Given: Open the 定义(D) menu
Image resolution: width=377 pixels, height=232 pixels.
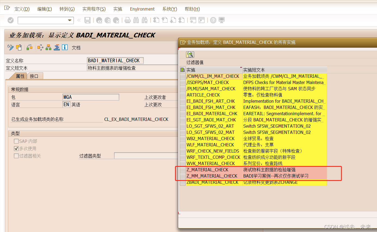Looking at the screenshot, I should pos(22,9).
